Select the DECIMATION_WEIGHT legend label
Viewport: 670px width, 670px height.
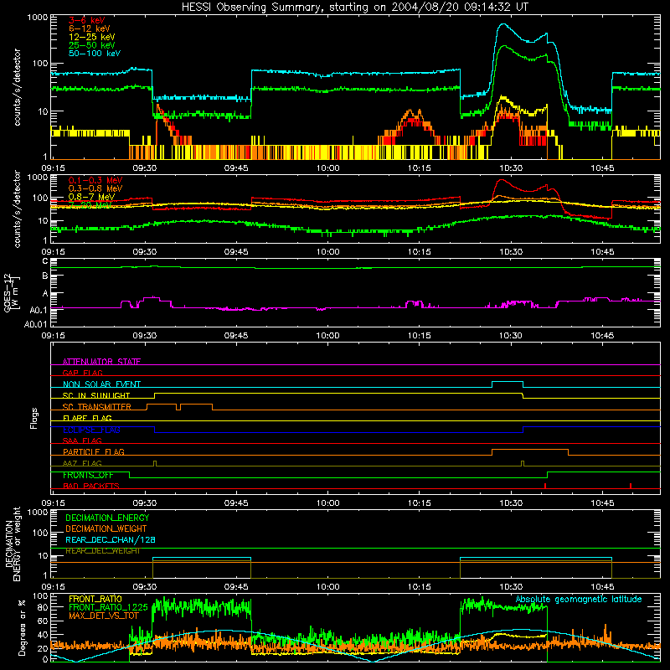pos(106,528)
